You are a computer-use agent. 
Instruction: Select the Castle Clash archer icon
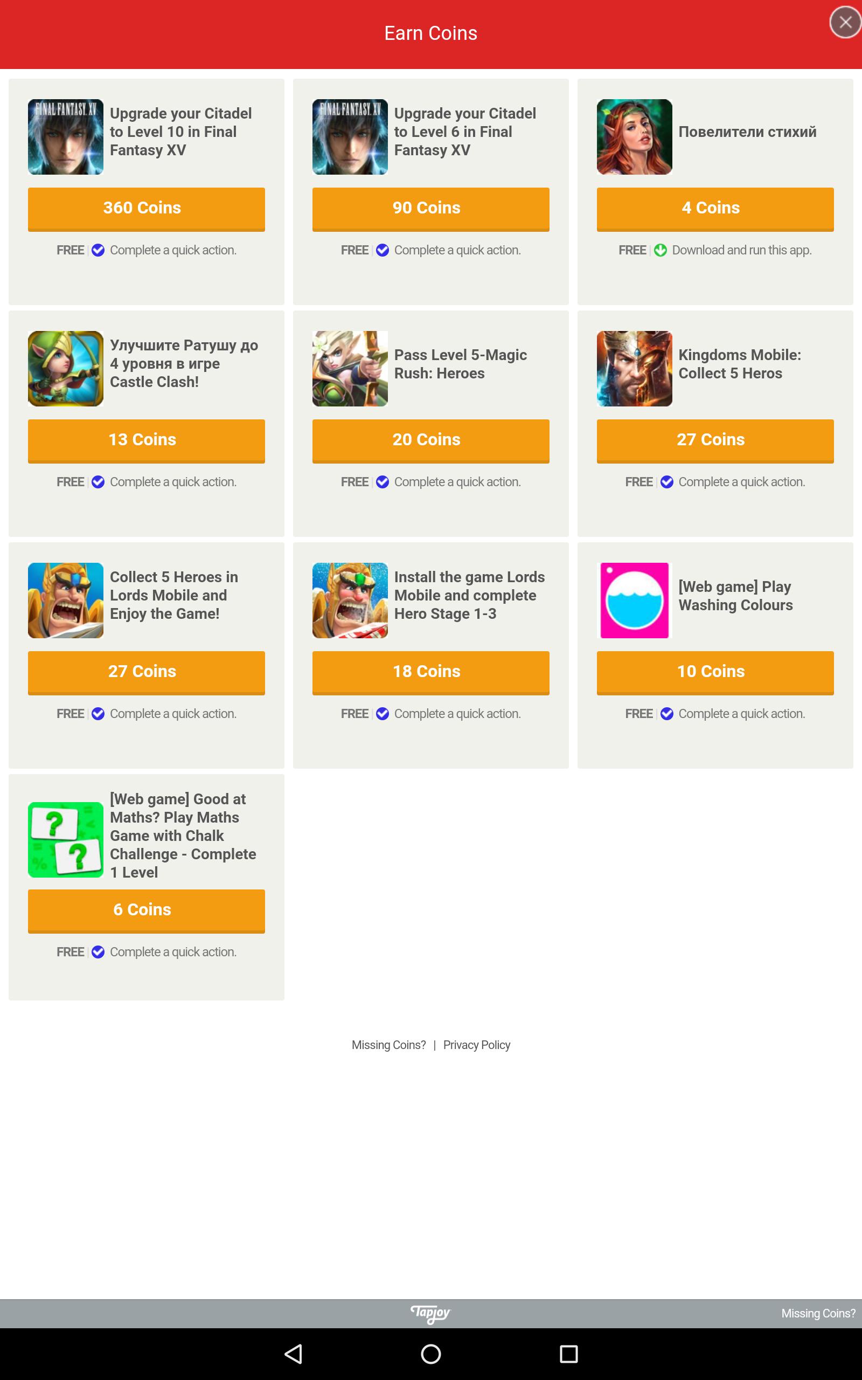[66, 368]
